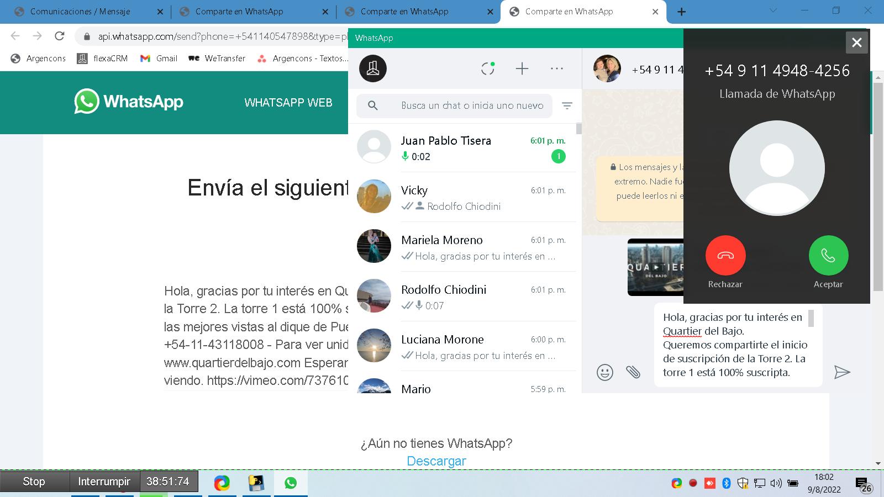
Task: Open Vicky chat
Action: 462,197
